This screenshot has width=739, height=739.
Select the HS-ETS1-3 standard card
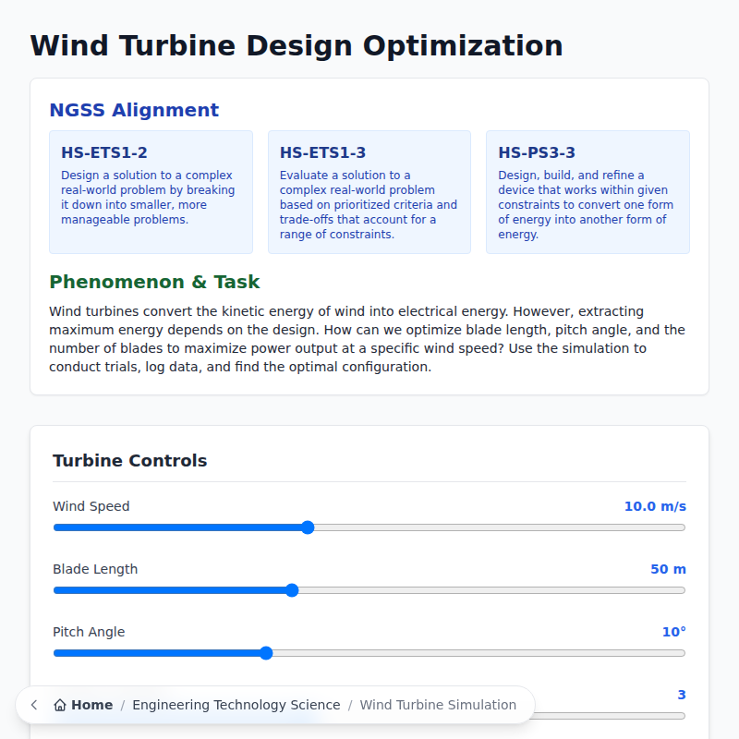(x=369, y=191)
